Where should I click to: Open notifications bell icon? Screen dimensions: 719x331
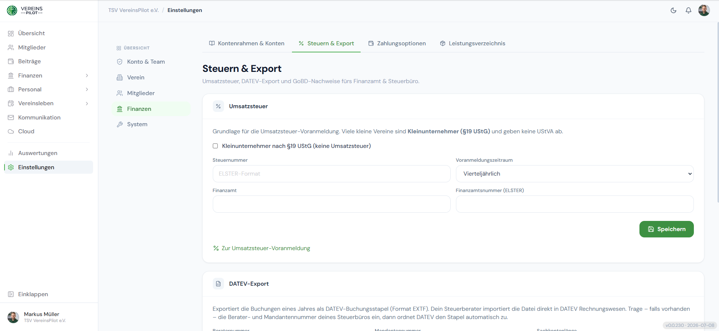(689, 10)
